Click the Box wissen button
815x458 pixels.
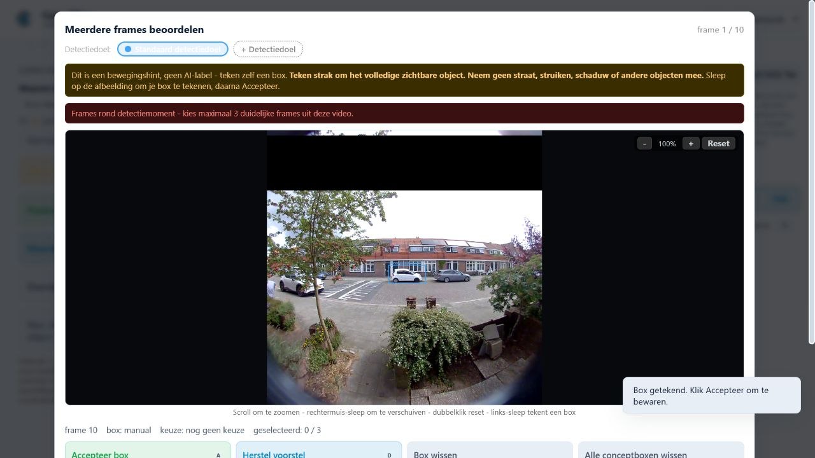coord(490,450)
